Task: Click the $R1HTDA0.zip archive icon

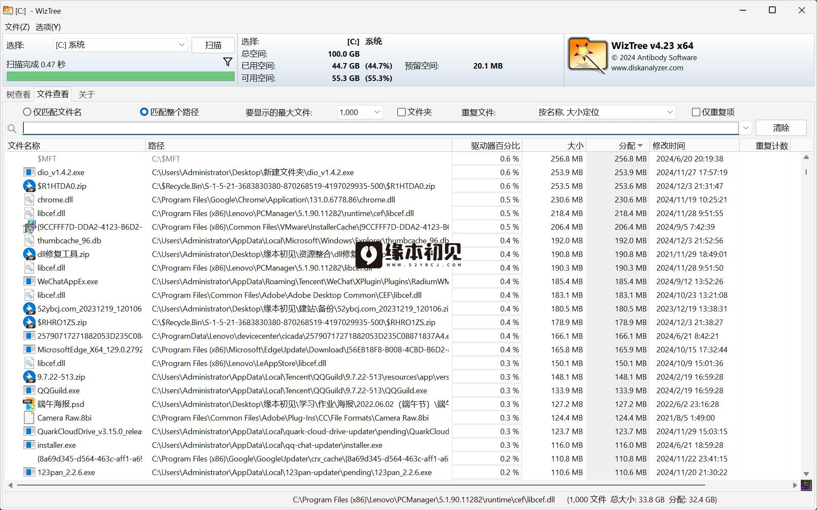Action: coord(29,186)
